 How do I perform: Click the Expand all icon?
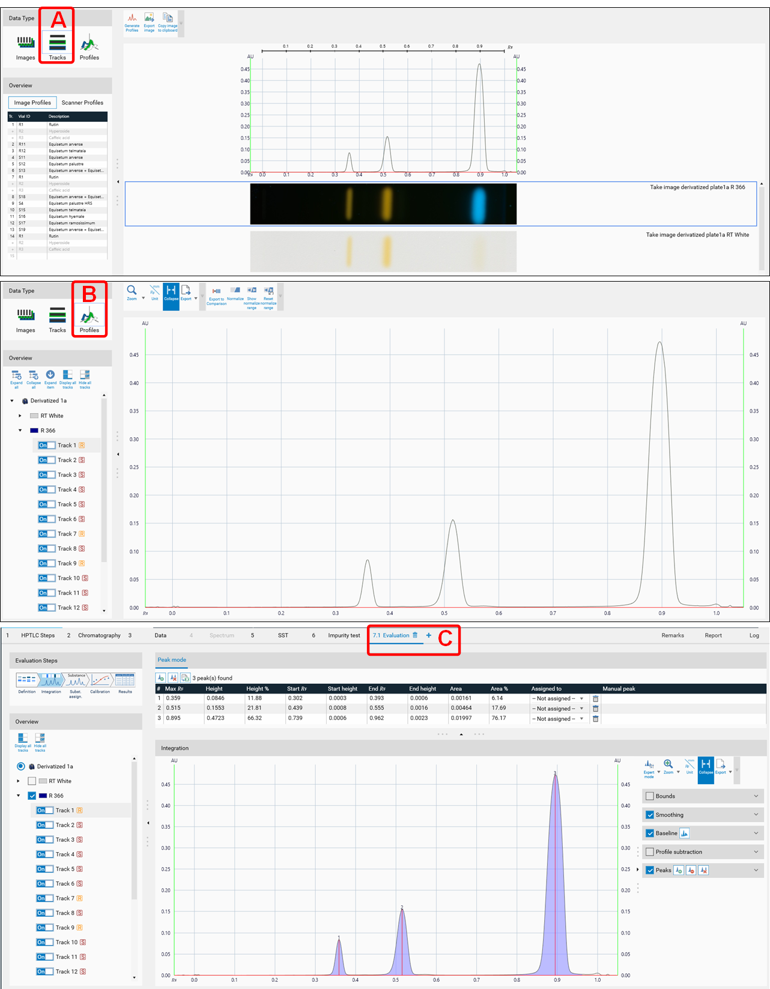coord(16,378)
